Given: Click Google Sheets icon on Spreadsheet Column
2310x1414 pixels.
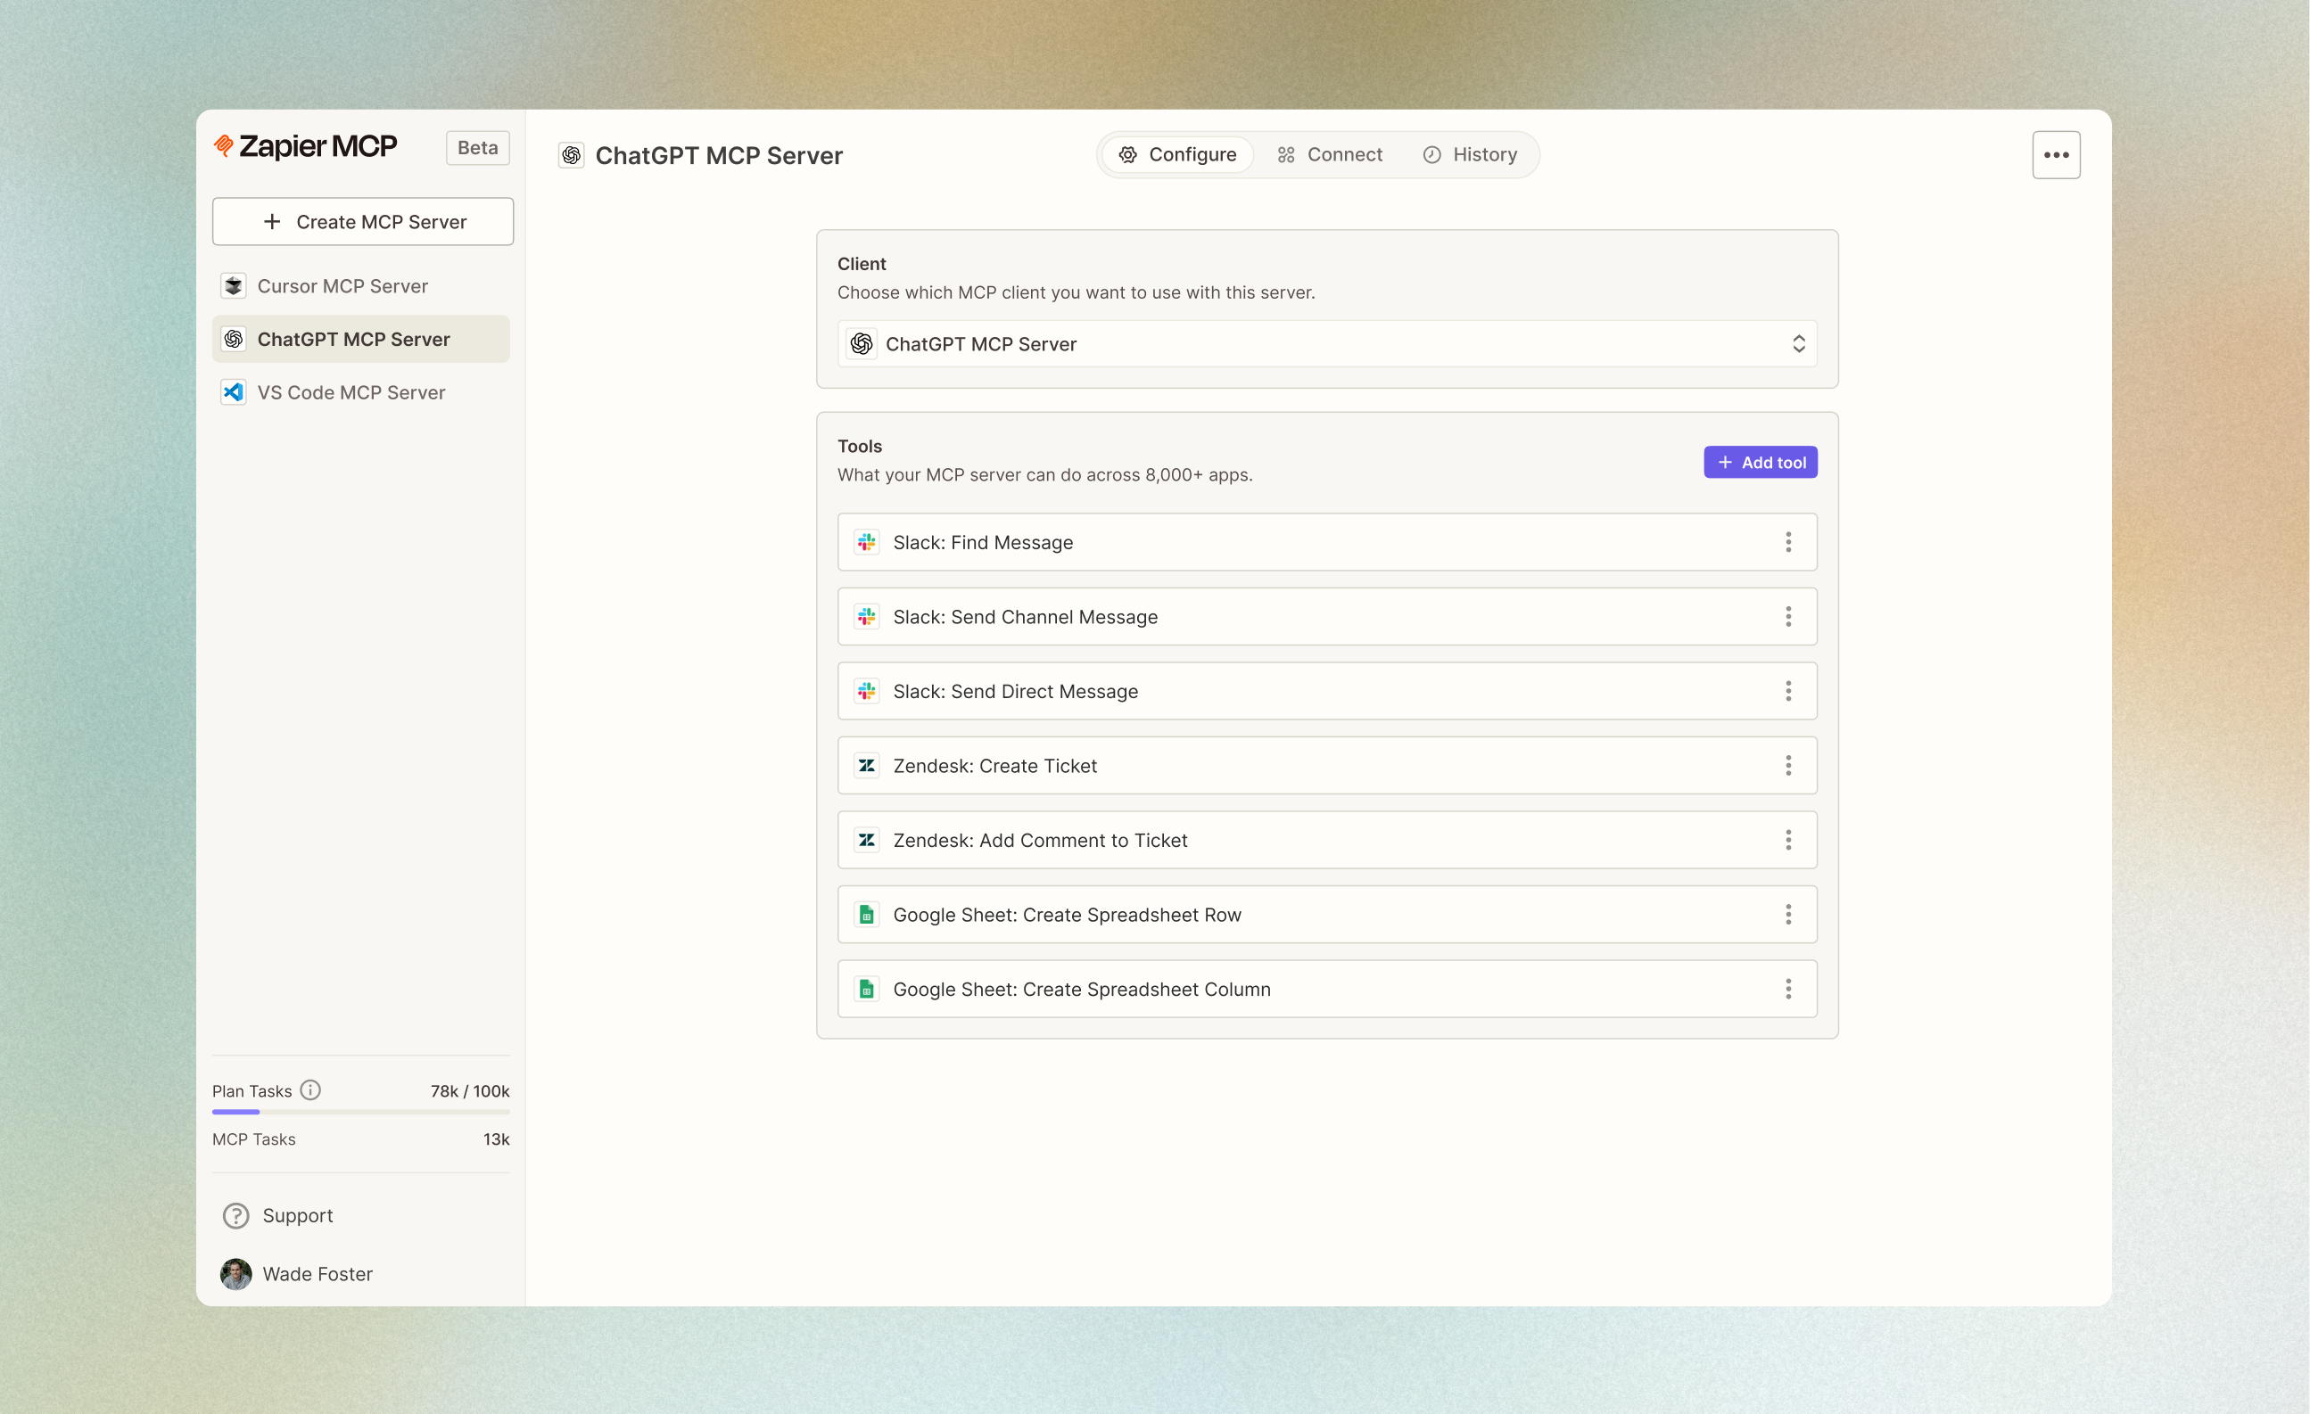Looking at the screenshot, I should [x=866, y=989].
